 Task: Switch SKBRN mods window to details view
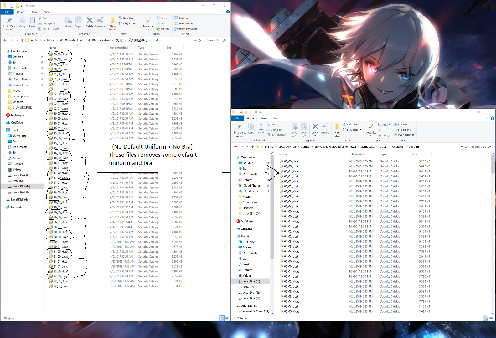pos(222,318)
